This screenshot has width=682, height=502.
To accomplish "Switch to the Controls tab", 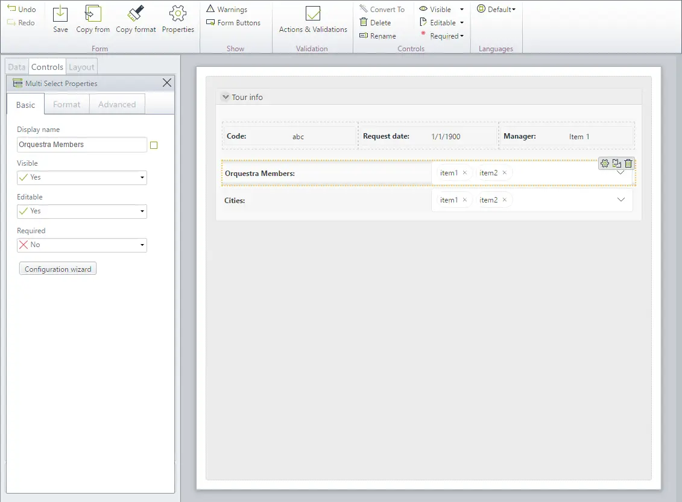I will [47, 67].
